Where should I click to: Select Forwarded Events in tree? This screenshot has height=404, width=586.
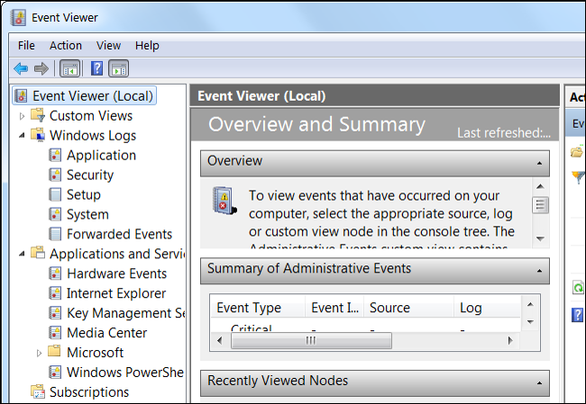pos(119,234)
